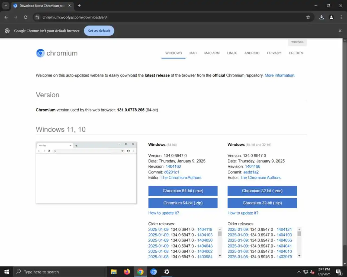Viewport: 347px width, 277px height.
Task: Open Chromium from the taskbar
Action: tap(153, 272)
